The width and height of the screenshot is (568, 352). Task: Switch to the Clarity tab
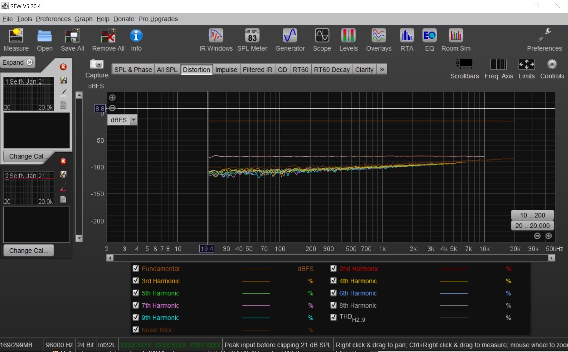pyautogui.click(x=364, y=69)
